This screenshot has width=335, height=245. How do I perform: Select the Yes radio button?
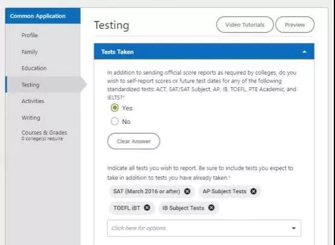(114, 108)
